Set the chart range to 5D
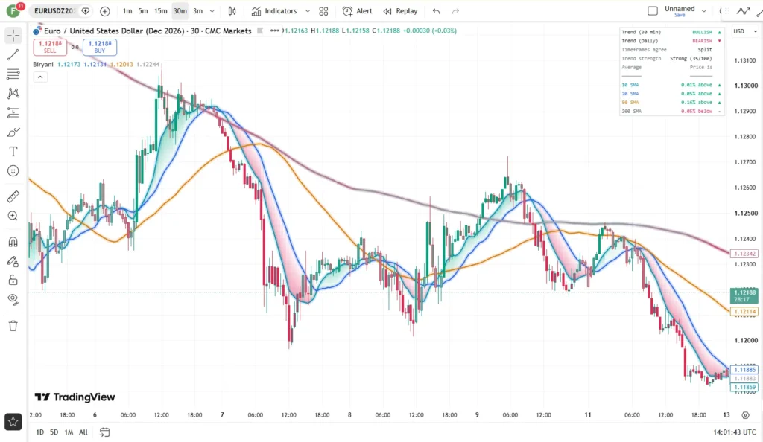The image size is (763, 442). click(54, 432)
